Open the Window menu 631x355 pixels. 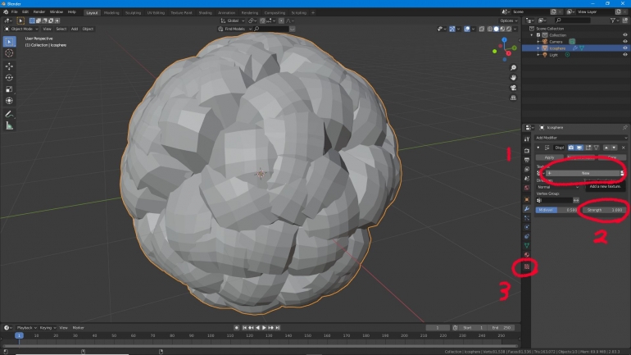[57, 12]
